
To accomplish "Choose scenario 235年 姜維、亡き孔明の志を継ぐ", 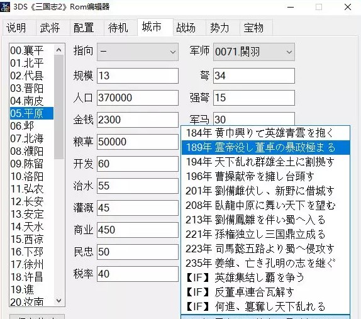I will point(265,263).
